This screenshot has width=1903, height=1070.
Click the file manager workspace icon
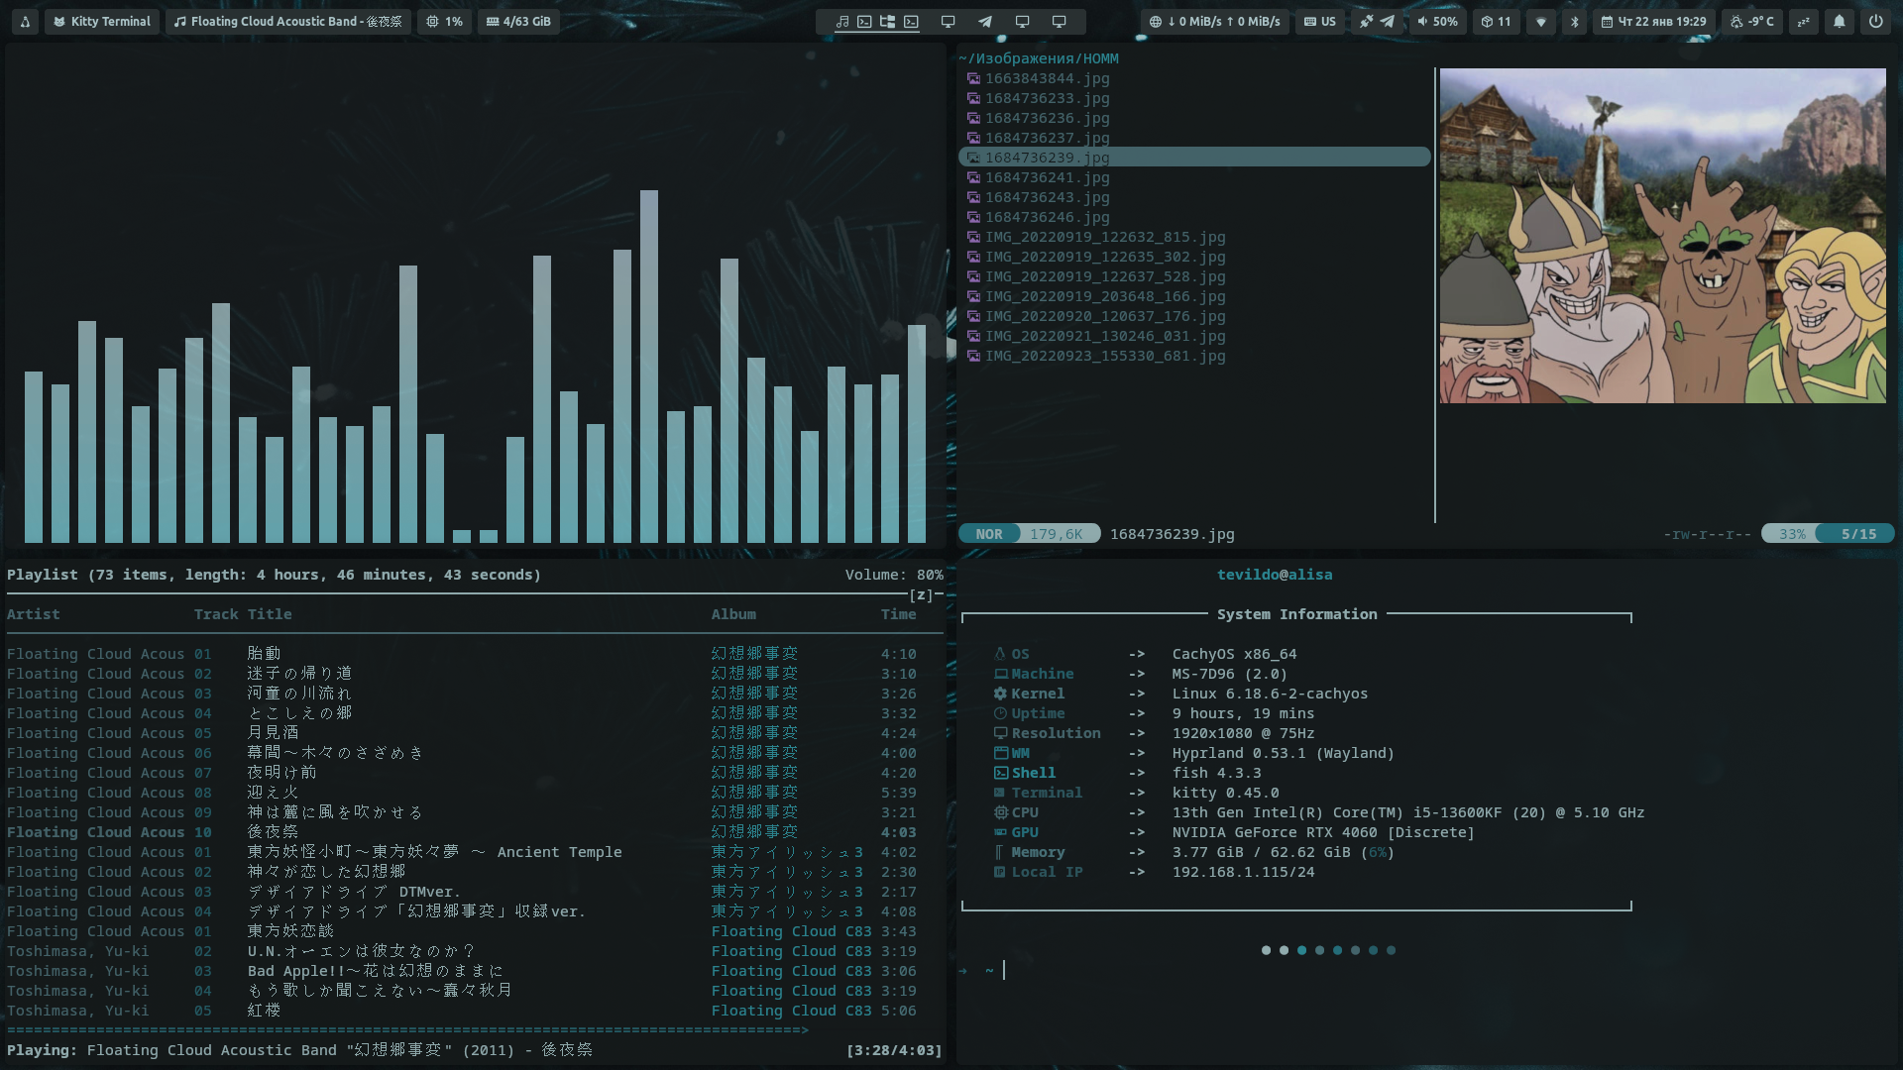click(x=887, y=22)
